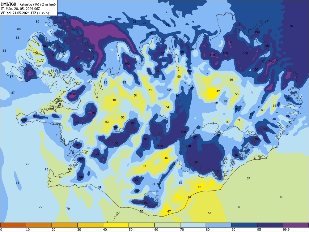309x232 pixels.
Task: Click the legend scale label '10'
Action: [x=28, y=230]
